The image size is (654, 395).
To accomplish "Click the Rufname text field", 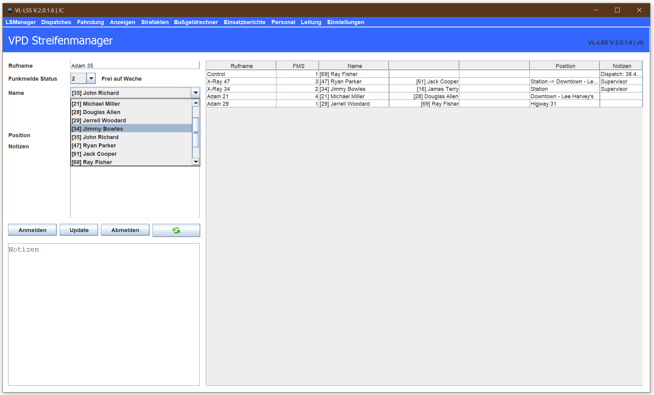I will pyautogui.click(x=135, y=65).
